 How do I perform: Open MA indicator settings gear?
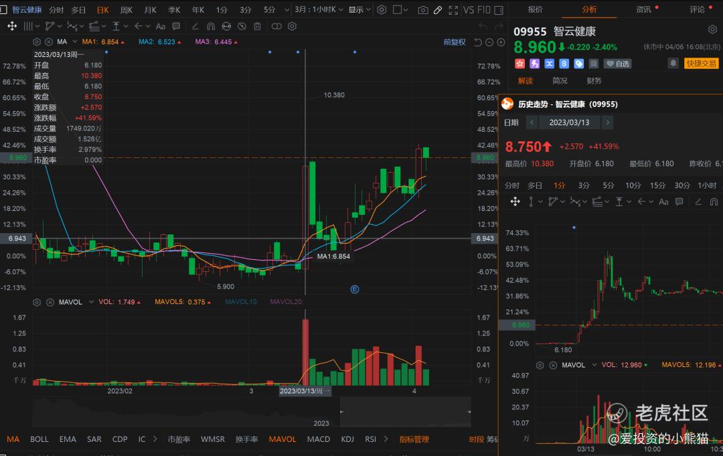[37, 42]
